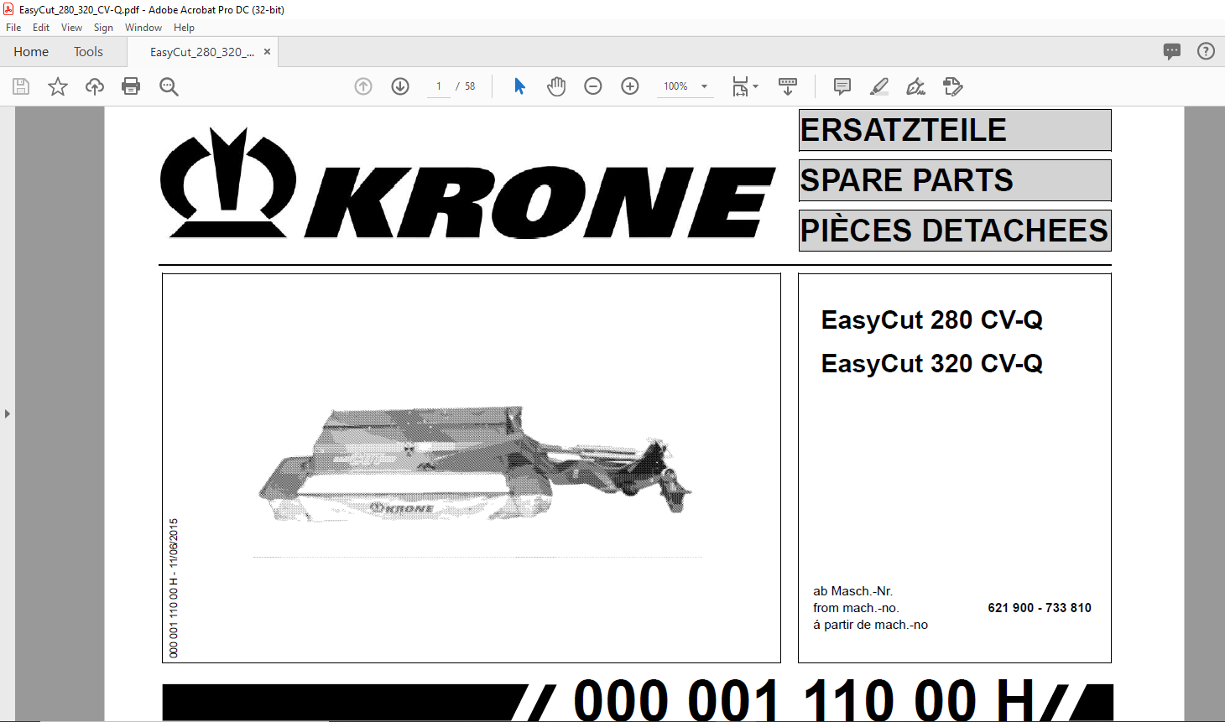The height and width of the screenshot is (722, 1225).
Task: Click the Save file icon
Action: tap(21, 86)
